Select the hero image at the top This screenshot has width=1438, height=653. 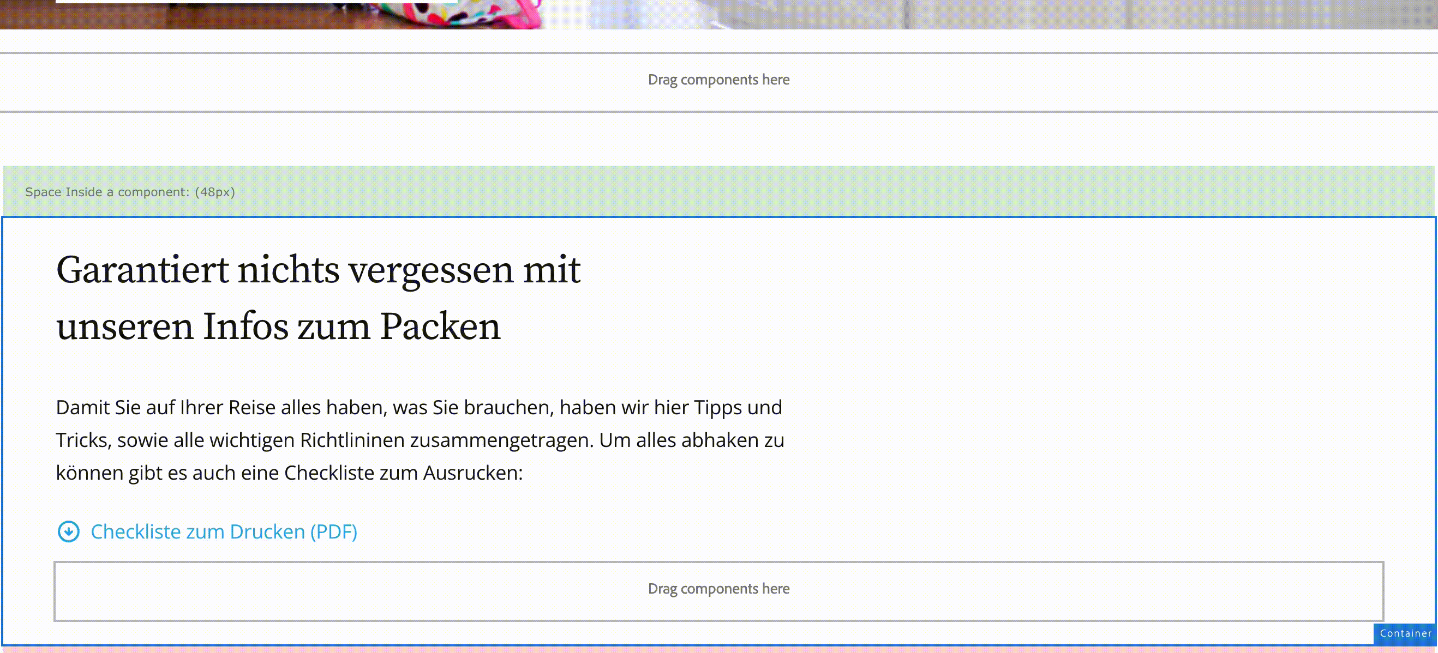(719, 14)
